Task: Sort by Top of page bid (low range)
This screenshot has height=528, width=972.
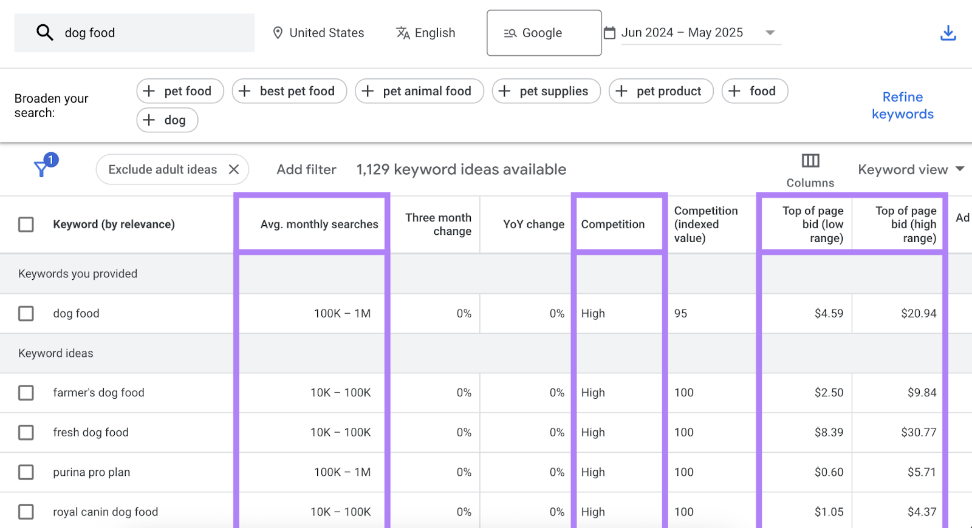Action: [813, 225]
